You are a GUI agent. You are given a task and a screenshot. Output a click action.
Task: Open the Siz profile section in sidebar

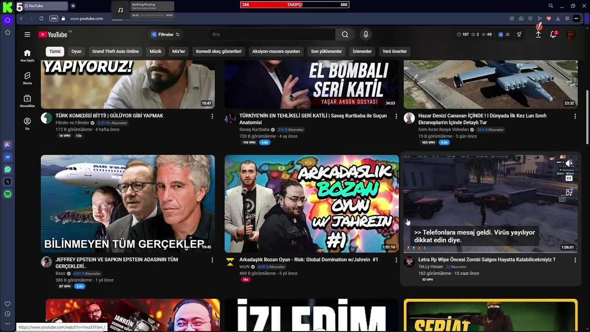[27, 124]
